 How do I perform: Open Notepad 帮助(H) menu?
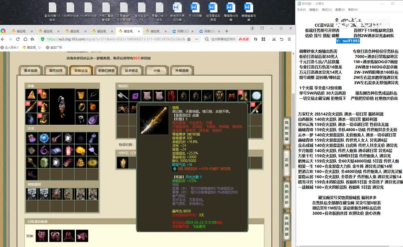click(353, 10)
